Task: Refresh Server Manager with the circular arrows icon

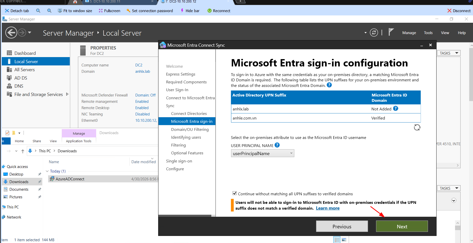Action: [x=374, y=33]
